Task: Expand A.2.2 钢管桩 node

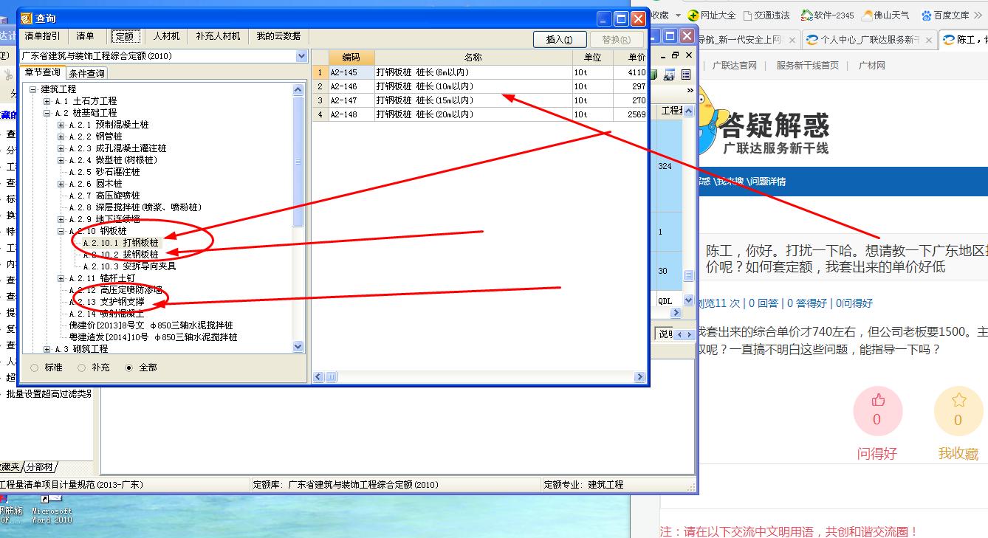Action: tap(61, 137)
